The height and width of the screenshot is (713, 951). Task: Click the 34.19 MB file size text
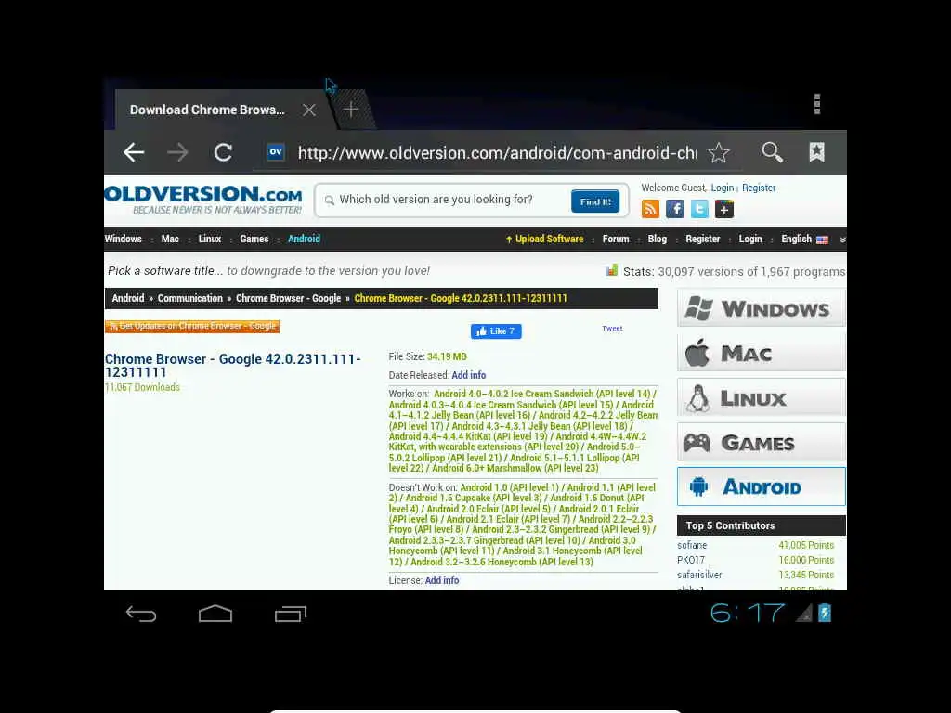[x=447, y=357]
